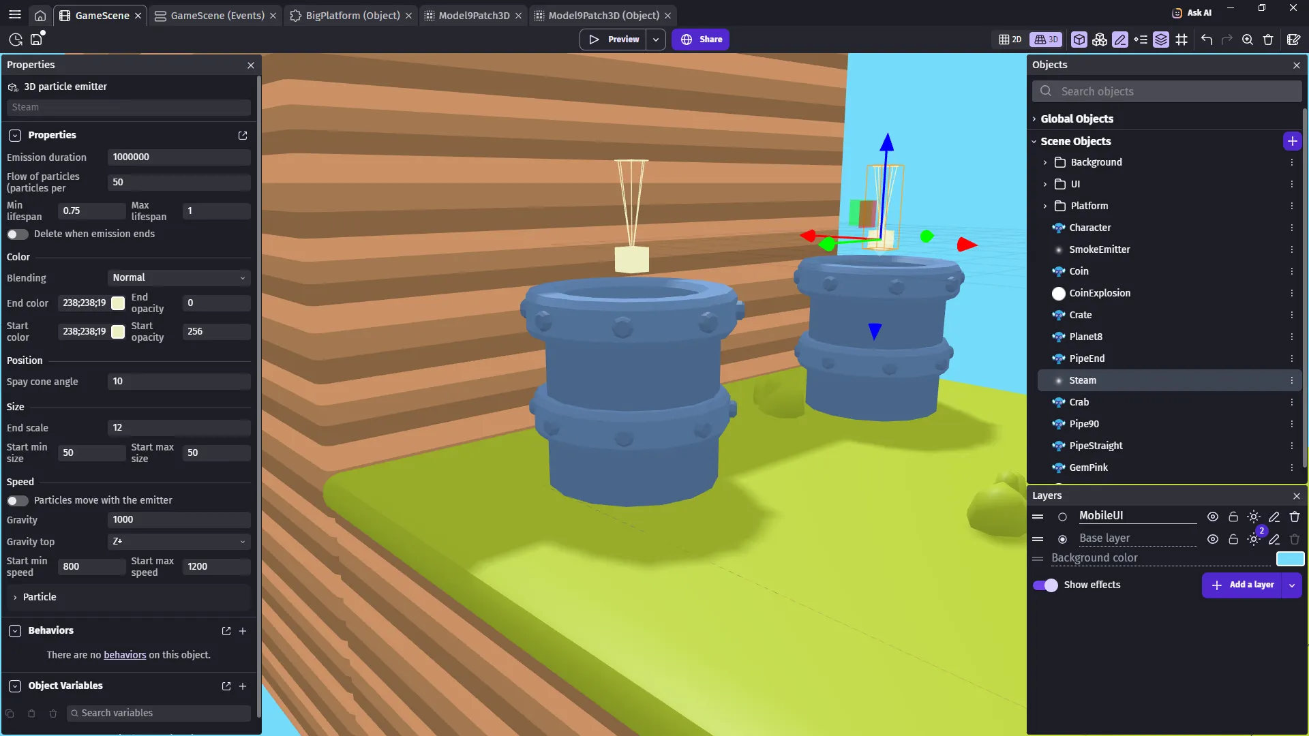Collapse Scene Objects group

tap(1034, 142)
